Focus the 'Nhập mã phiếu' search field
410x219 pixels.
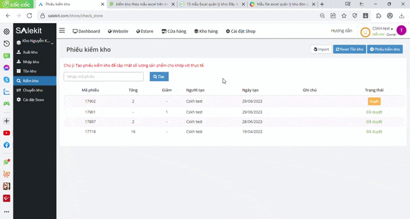104,76
